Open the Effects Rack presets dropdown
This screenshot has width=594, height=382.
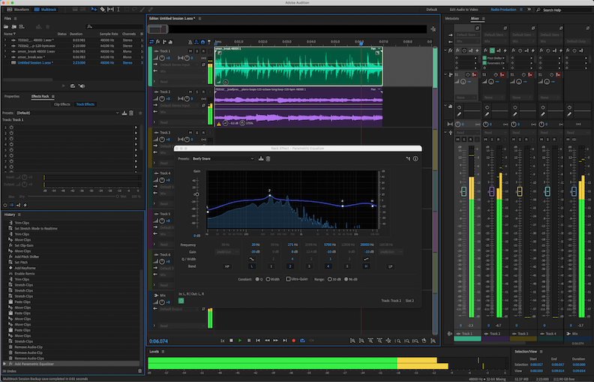click(x=67, y=113)
